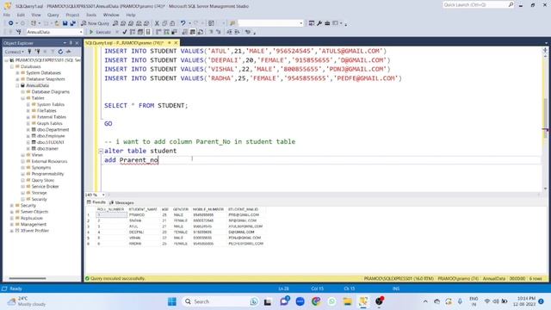The height and width of the screenshot is (310, 551).
Task: Open the Edit menu
Action: 21,15
